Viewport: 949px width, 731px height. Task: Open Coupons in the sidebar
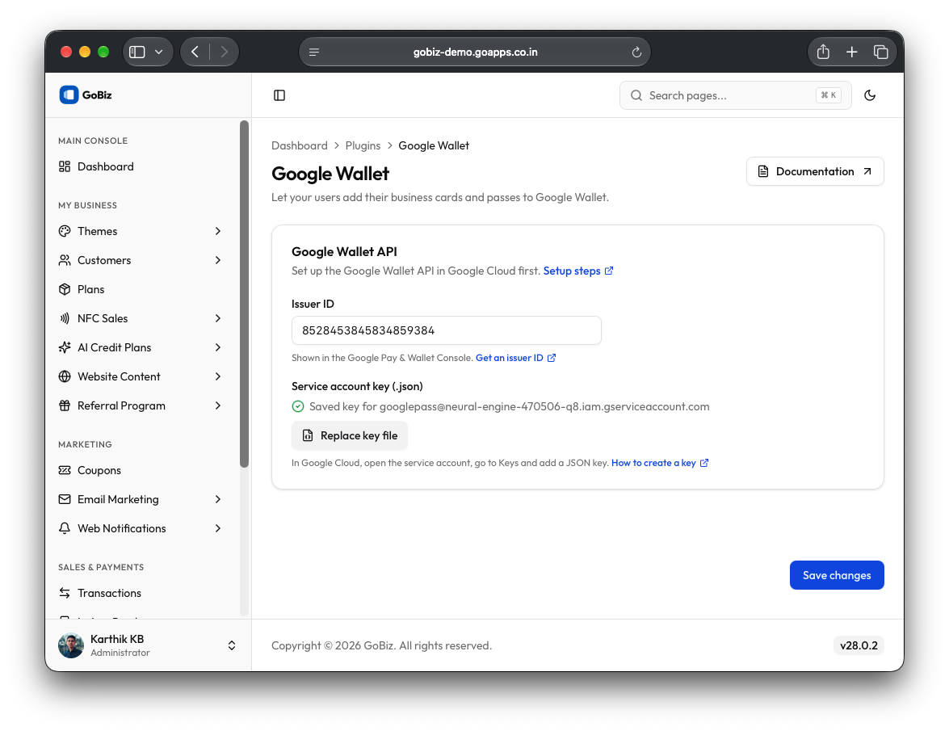(x=142, y=470)
